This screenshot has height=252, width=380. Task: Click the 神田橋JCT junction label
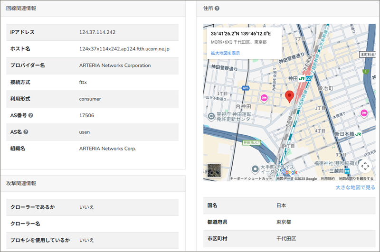click(253, 142)
